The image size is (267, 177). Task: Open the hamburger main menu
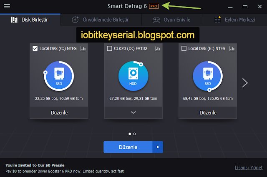pyautogui.click(x=7, y=6)
